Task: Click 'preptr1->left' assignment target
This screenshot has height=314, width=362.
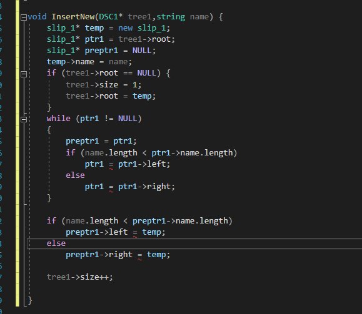Action: pyautogui.click(x=97, y=232)
